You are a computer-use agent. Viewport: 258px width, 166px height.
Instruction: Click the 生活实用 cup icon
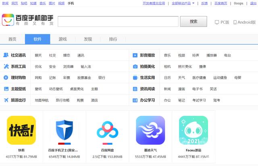[135, 78]
